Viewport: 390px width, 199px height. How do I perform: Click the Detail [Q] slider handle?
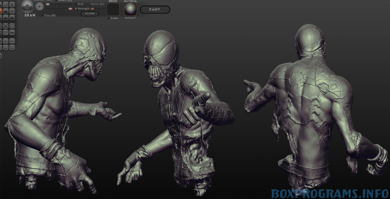tap(92, 9)
